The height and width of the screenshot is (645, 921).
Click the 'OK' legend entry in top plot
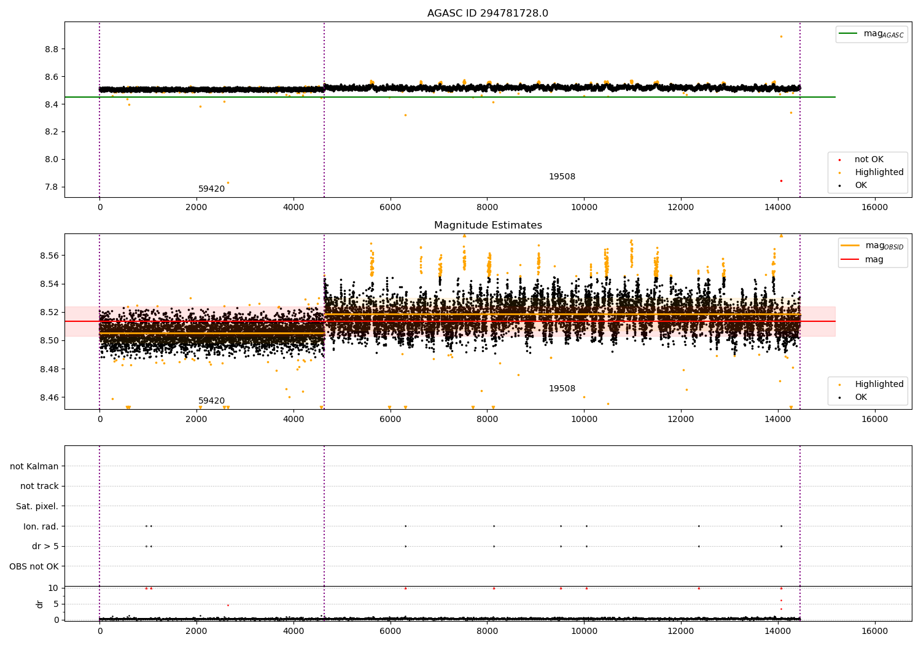click(x=861, y=186)
